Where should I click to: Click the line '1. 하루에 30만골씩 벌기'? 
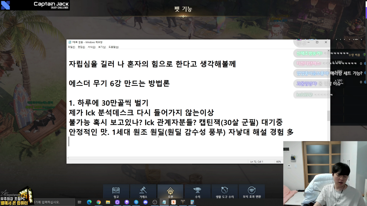pos(109,103)
